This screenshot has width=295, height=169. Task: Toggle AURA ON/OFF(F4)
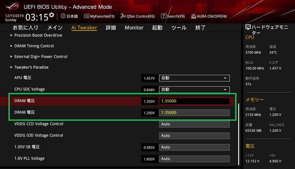(212, 16)
